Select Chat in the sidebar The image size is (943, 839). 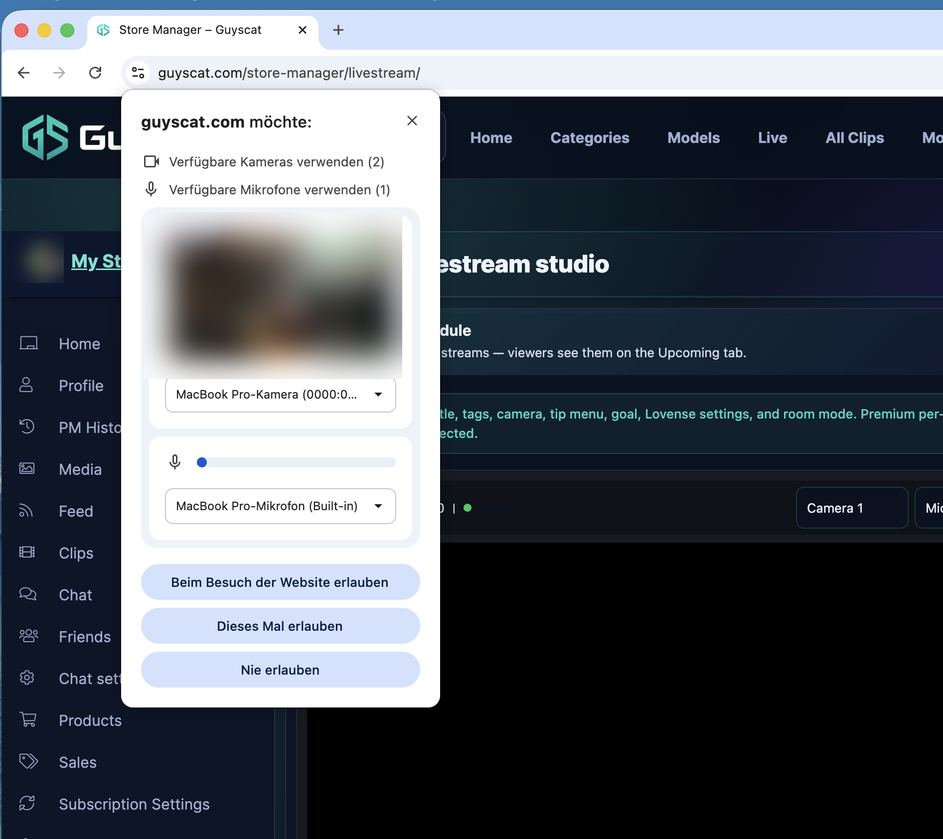click(x=75, y=595)
